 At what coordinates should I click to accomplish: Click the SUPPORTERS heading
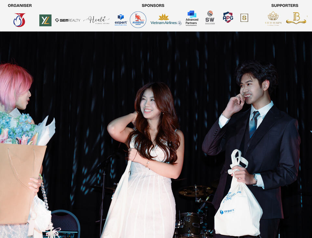pyautogui.click(x=285, y=6)
